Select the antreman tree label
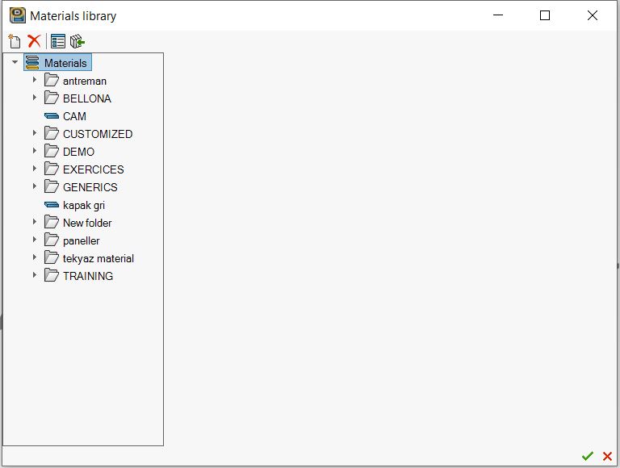620x468 pixels. [85, 81]
